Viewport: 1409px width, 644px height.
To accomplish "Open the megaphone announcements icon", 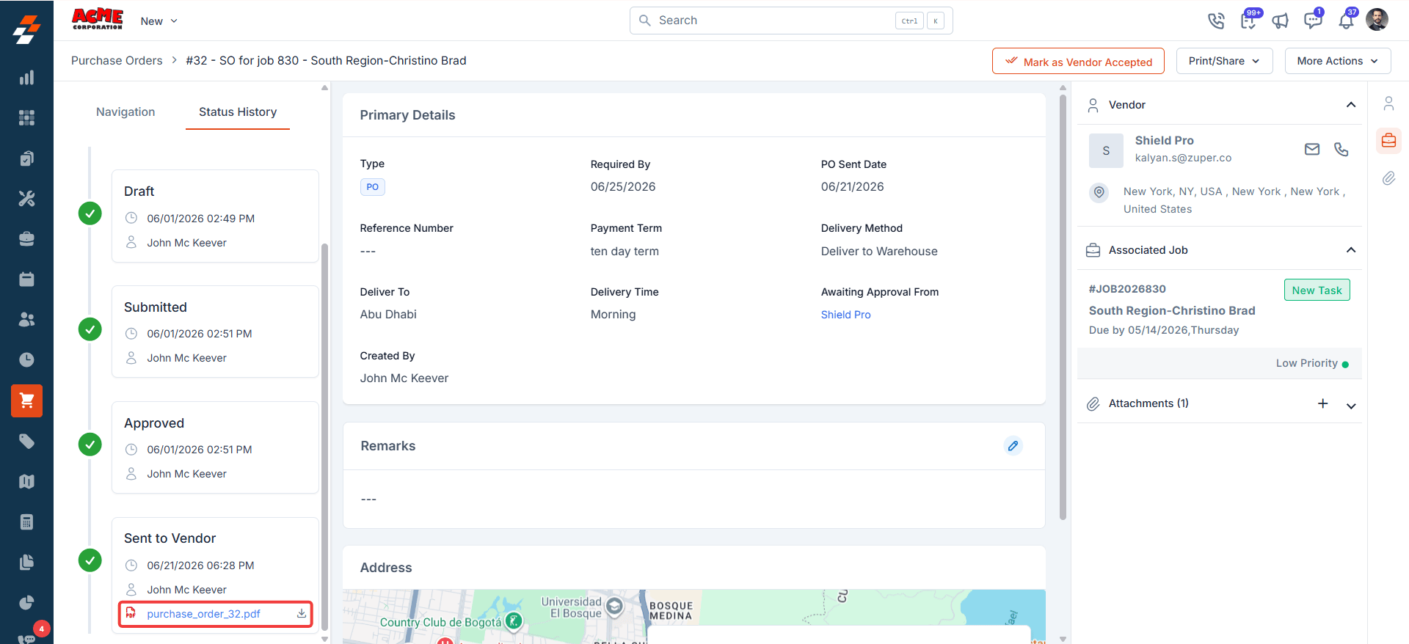I will (x=1281, y=21).
